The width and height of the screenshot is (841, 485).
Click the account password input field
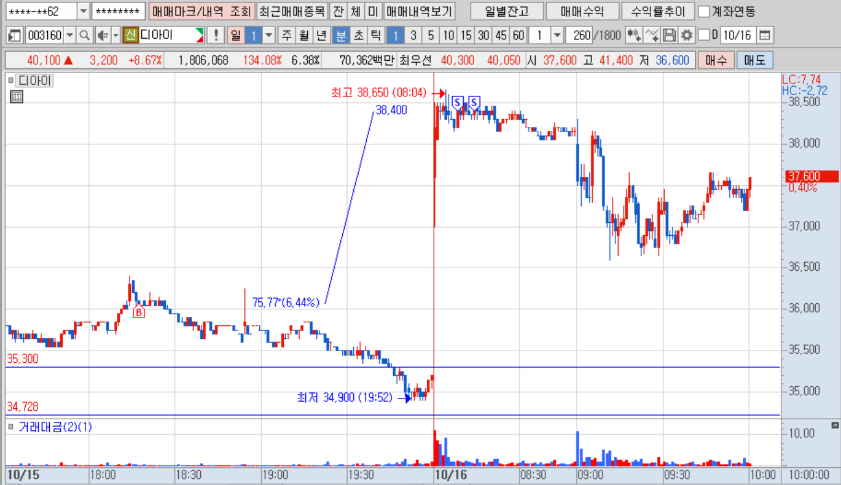119,11
